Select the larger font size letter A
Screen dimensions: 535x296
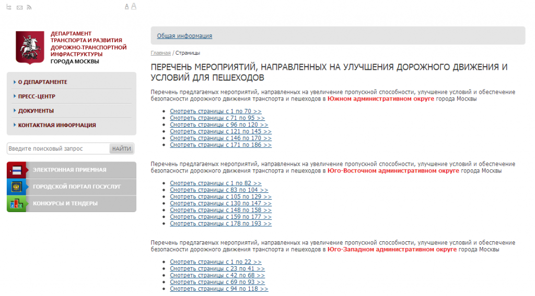click(133, 6)
